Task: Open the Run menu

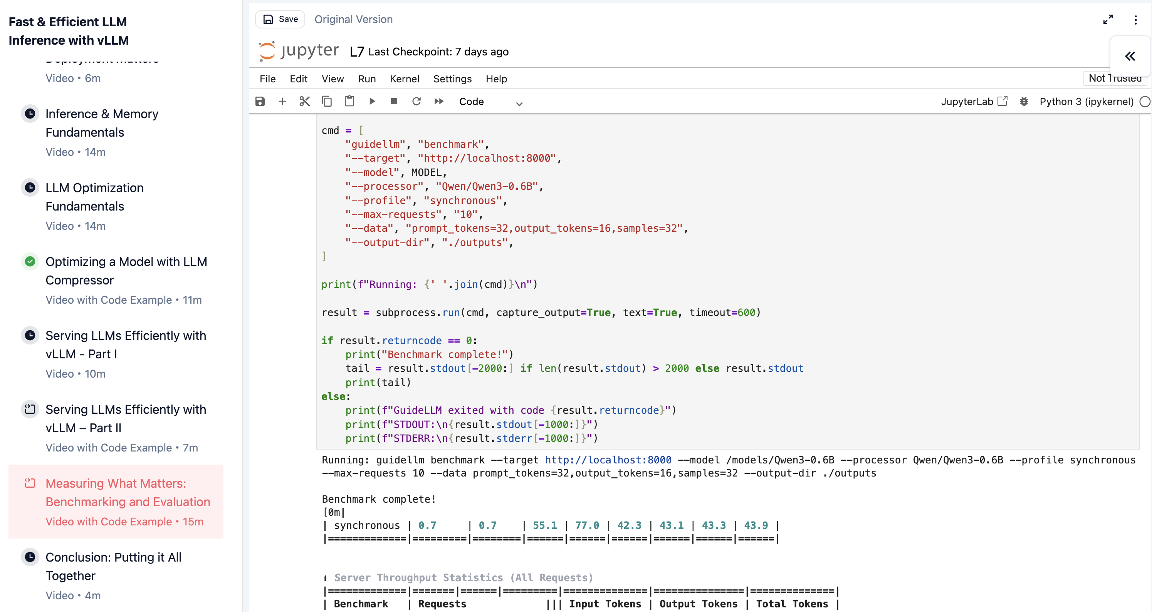Action: tap(367, 79)
